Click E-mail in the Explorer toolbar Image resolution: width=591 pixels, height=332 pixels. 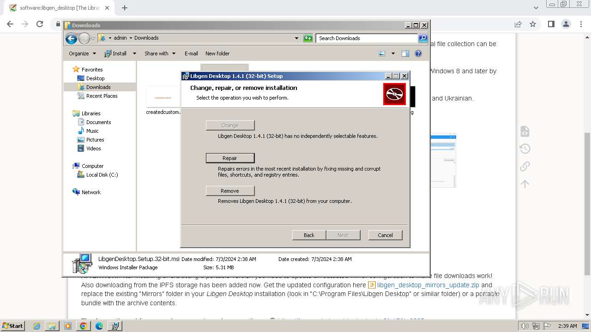(191, 53)
